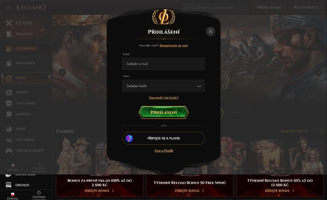Select the Live Casino cards icon
The image size is (327, 200).
tap(9, 103)
